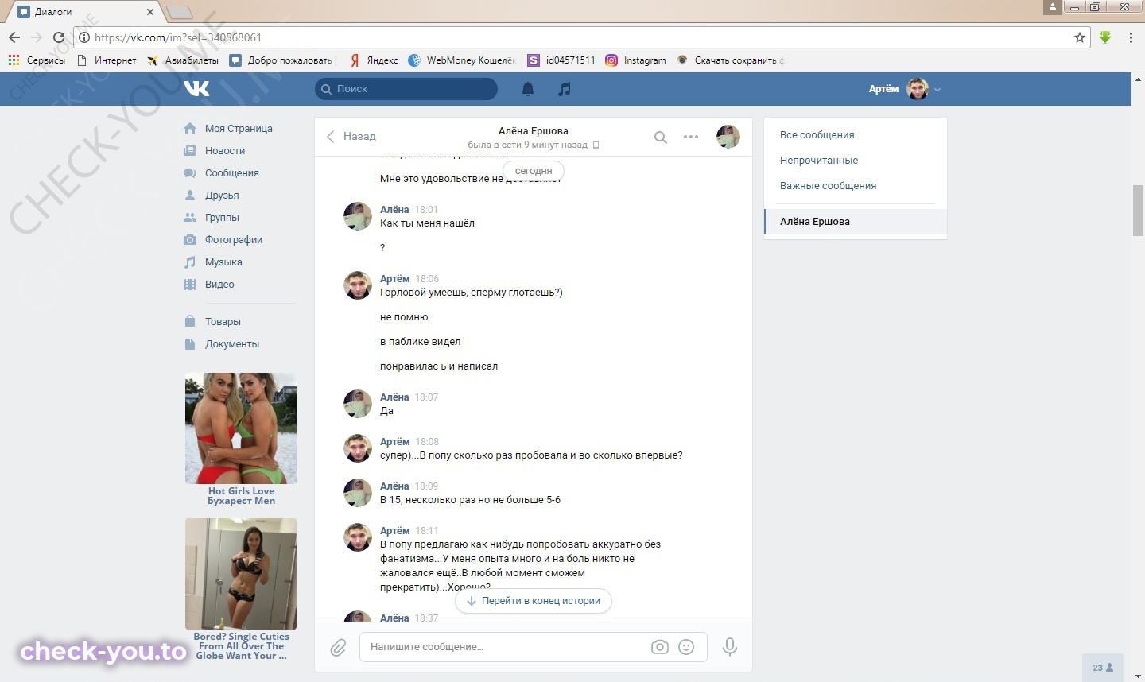The height and width of the screenshot is (682, 1145).
Task: Click Алёна's name on 18:09 message
Action: coord(394,486)
